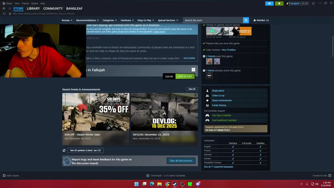The image size is (334, 188).
Task: Expand the Hardware dropdown
Action: [x=127, y=20]
